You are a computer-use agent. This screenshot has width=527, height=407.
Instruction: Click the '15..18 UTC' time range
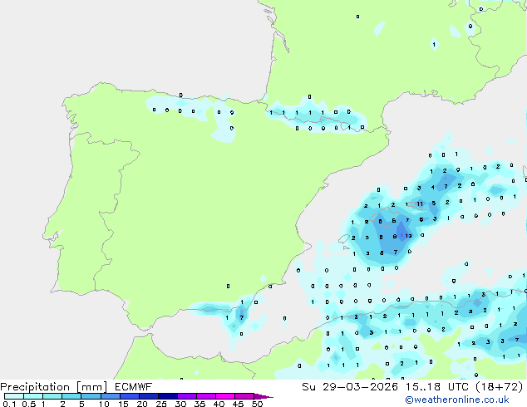pos(437,387)
